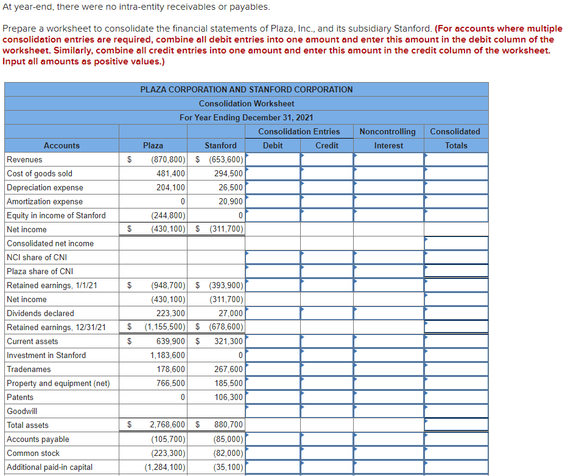Select the Consolidation Worksheet title
The height and width of the screenshot is (476, 565).
point(247,103)
